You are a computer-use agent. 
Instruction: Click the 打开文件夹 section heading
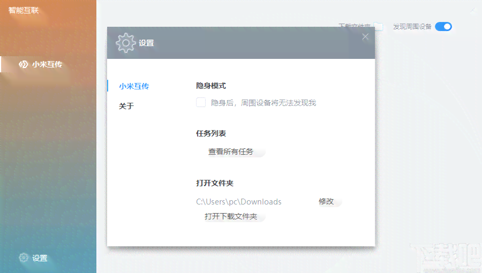[215, 183]
